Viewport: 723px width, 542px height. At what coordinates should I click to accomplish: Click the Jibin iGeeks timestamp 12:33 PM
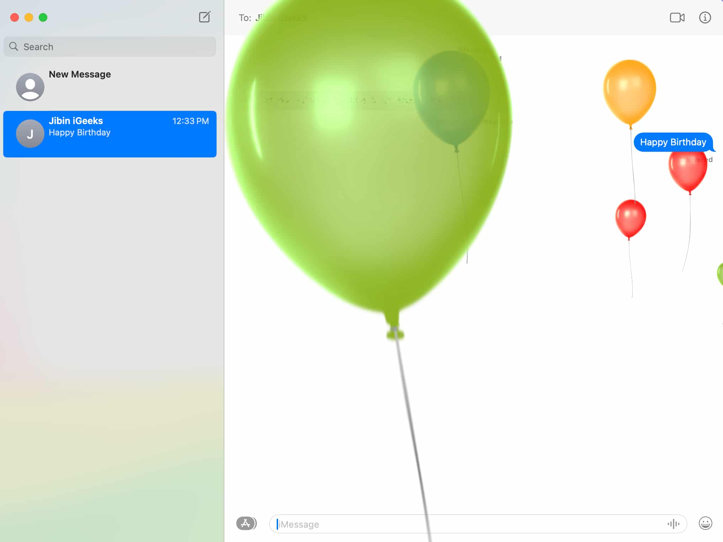coord(190,120)
